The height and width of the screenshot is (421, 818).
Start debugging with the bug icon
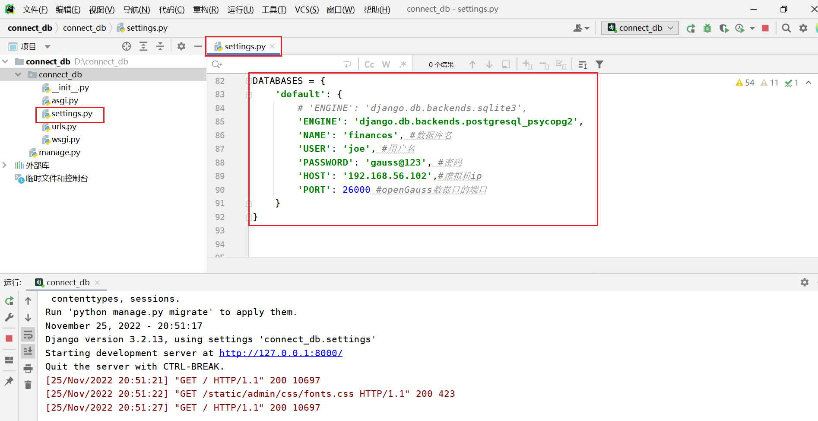[x=707, y=28]
